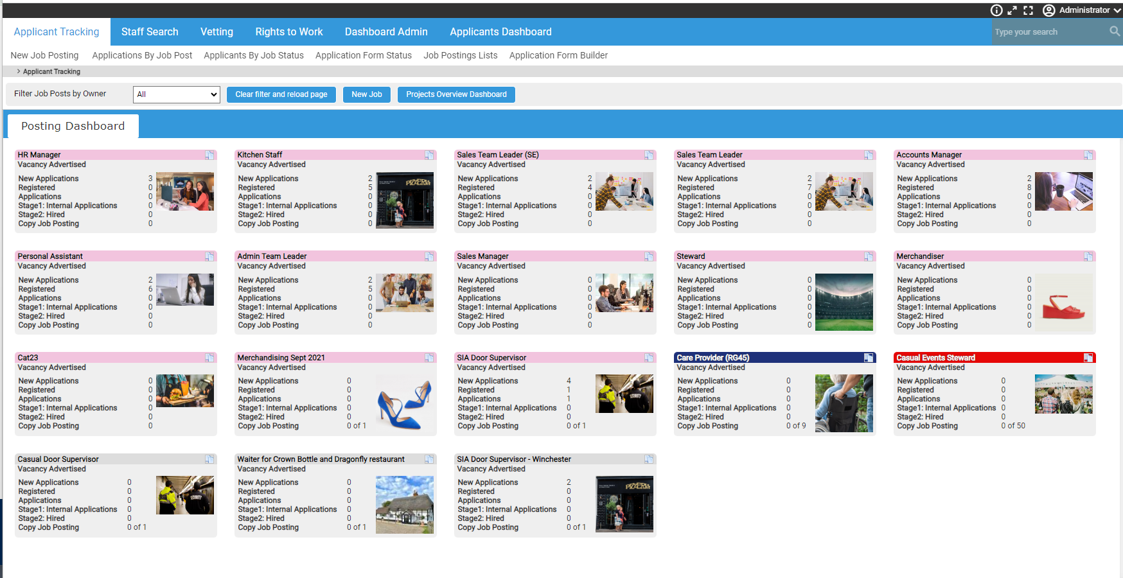The height and width of the screenshot is (578, 1123).
Task: Click the search magnifier icon
Action: (x=1114, y=31)
